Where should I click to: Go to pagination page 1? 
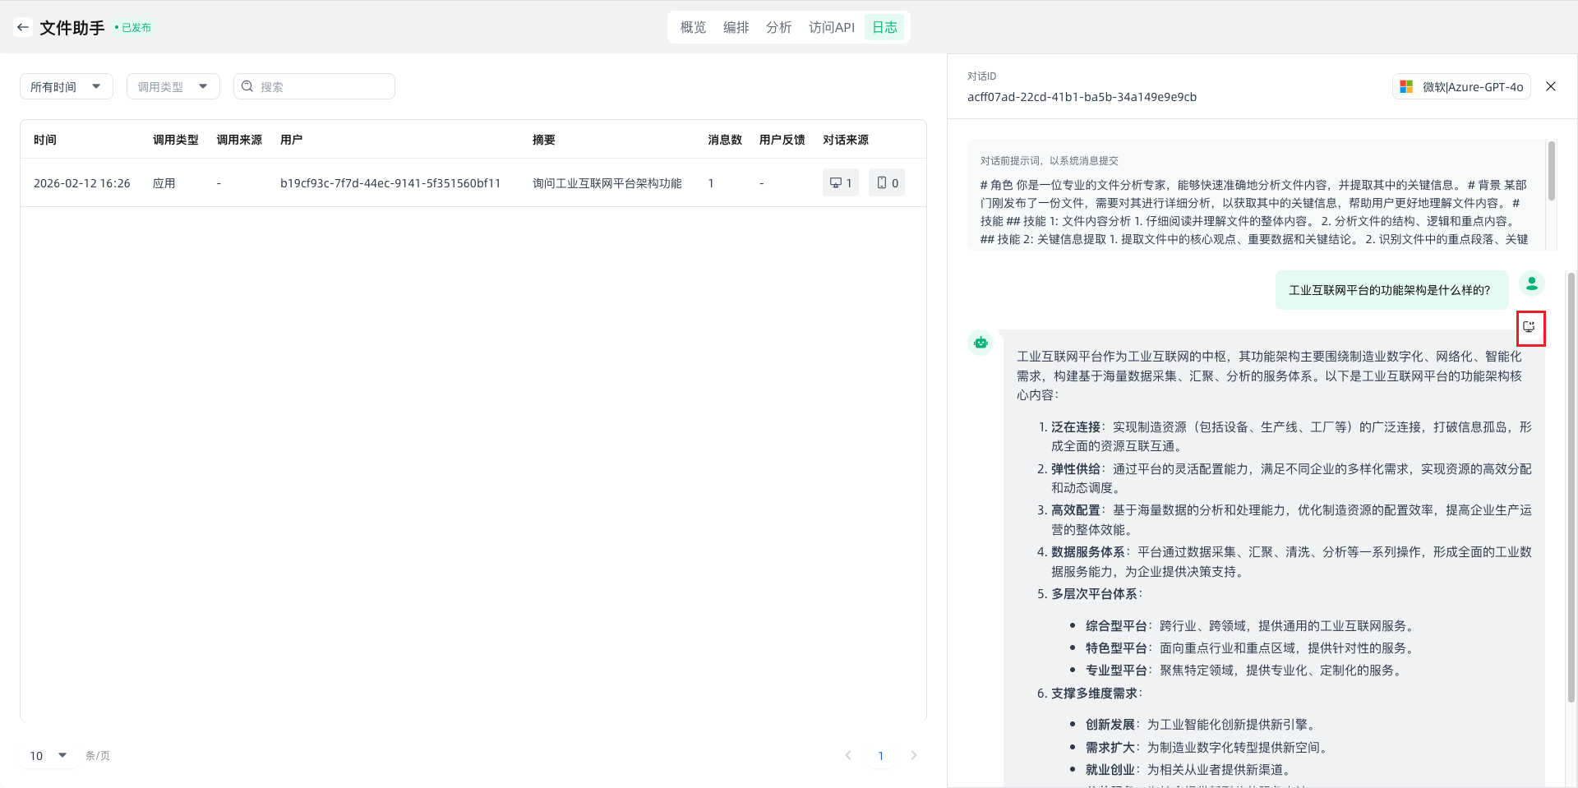point(880,755)
